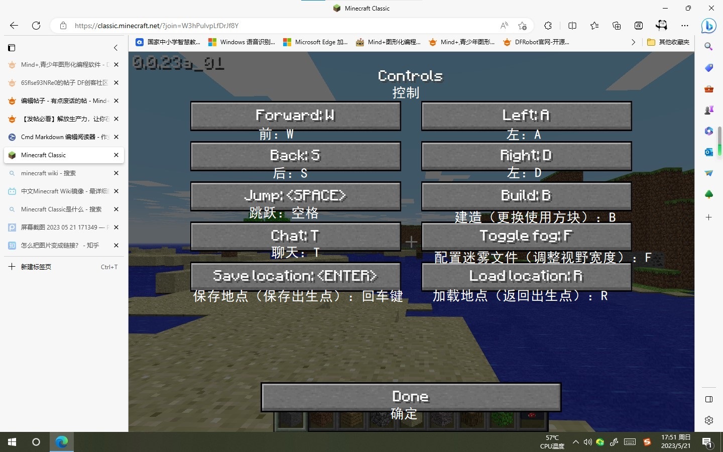Open a new tab with 新建标签页
The image size is (723, 452).
point(64,267)
